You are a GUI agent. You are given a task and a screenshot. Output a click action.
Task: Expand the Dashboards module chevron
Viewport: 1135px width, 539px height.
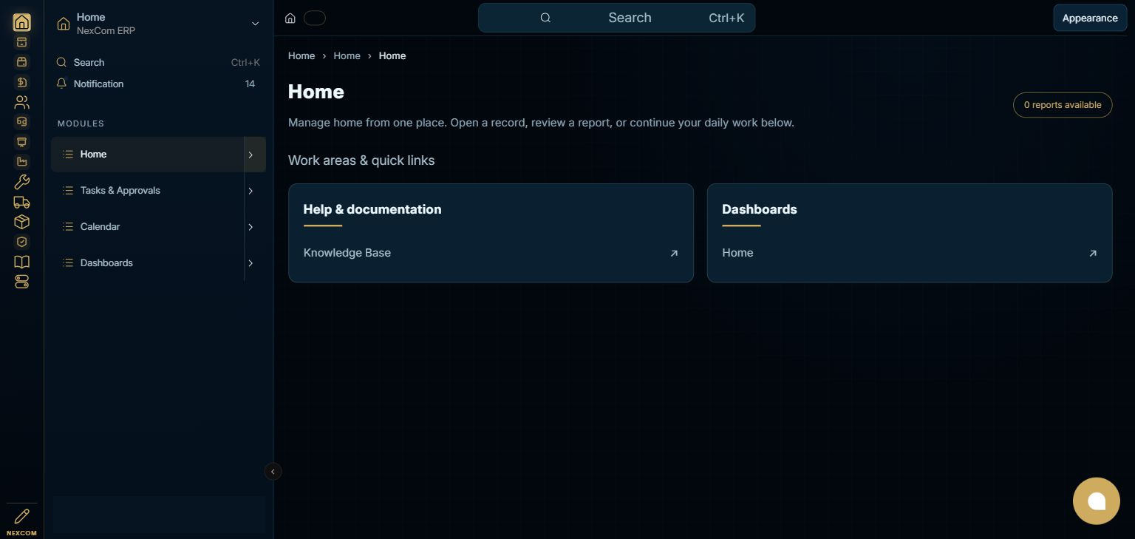coord(250,263)
